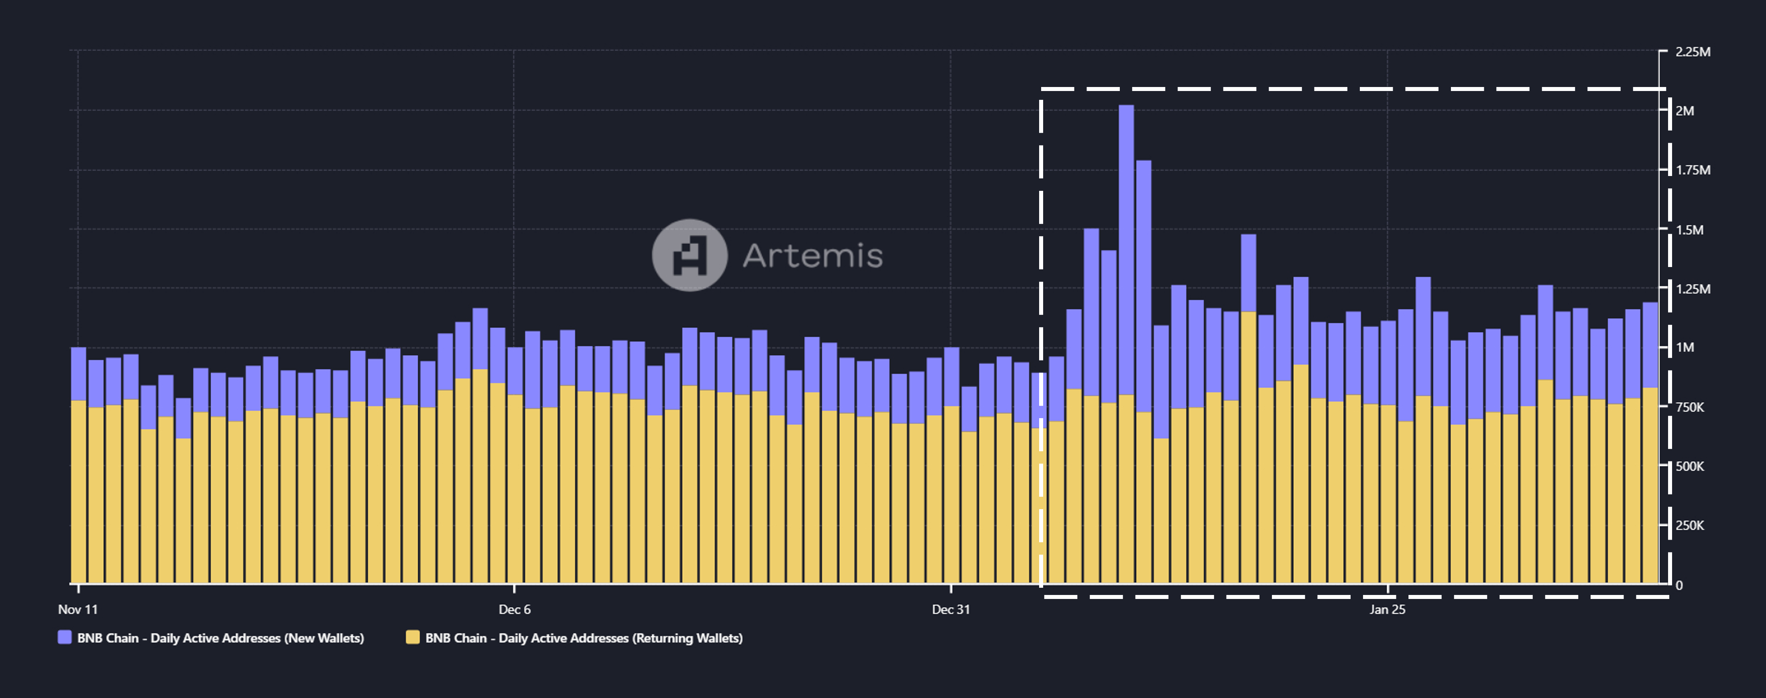Viewport: 1766px width, 698px height.
Task: Click the yellow Returning Wallets legend swatch
Action: coord(413,638)
